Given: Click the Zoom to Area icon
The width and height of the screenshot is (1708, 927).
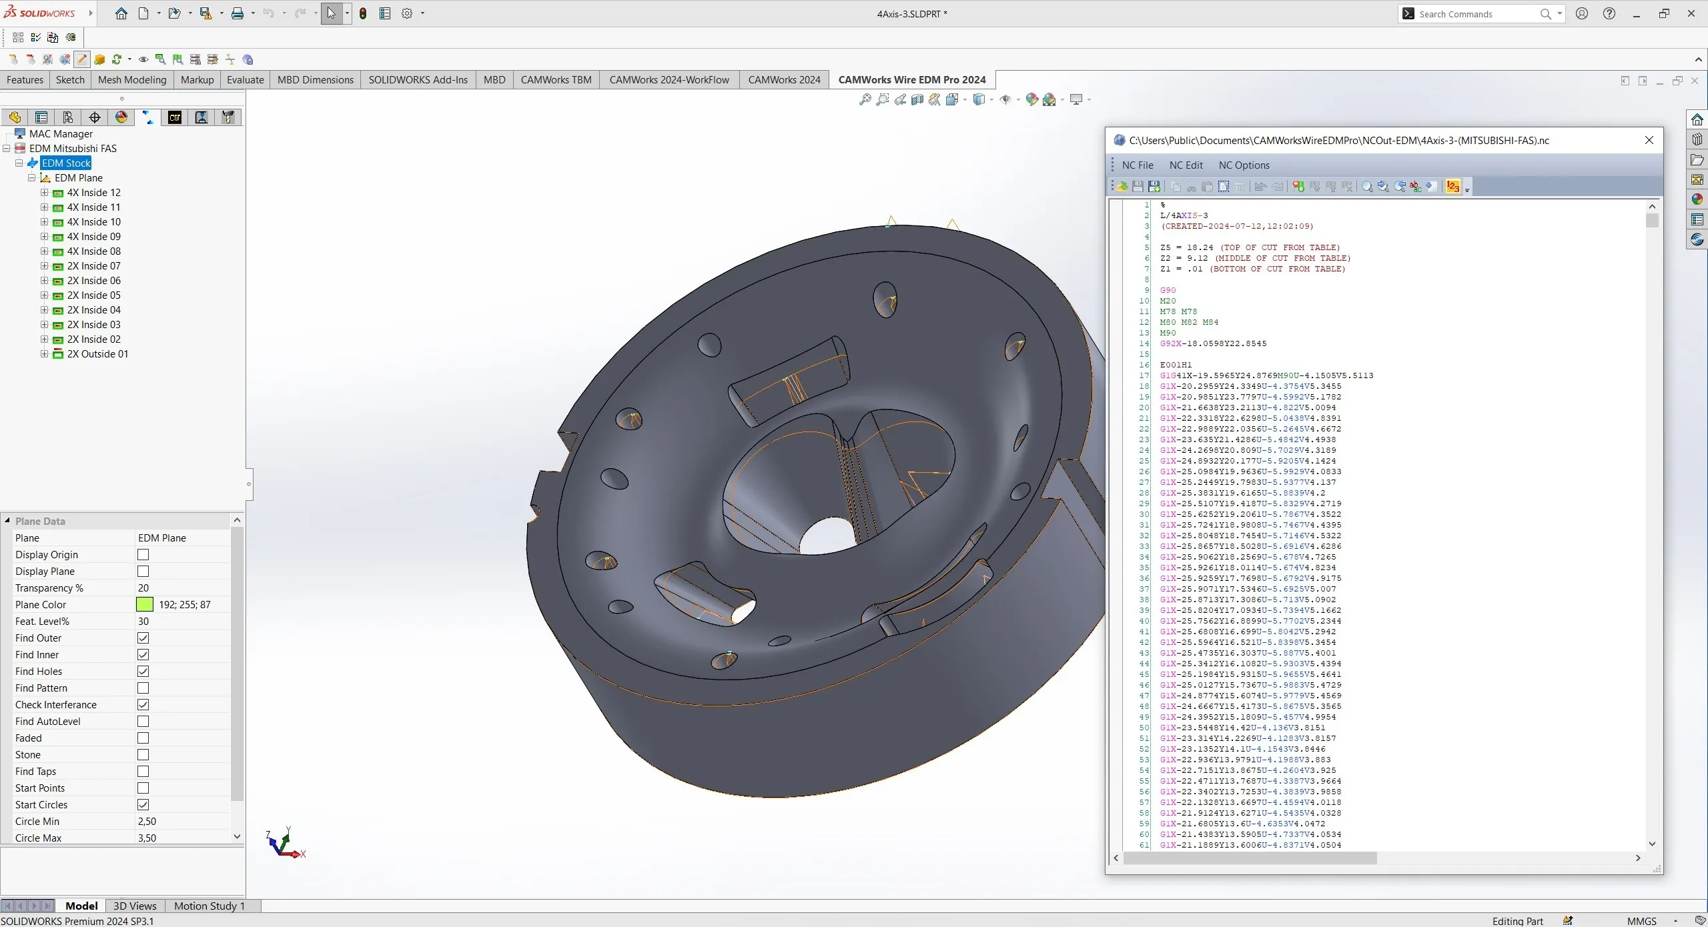Looking at the screenshot, I should (883, 99).
